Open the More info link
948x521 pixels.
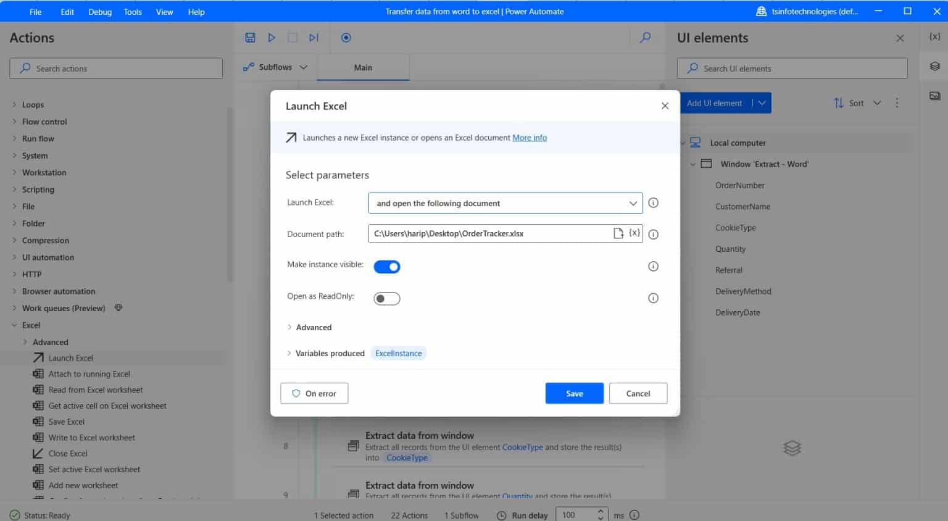tap(529, 137)
